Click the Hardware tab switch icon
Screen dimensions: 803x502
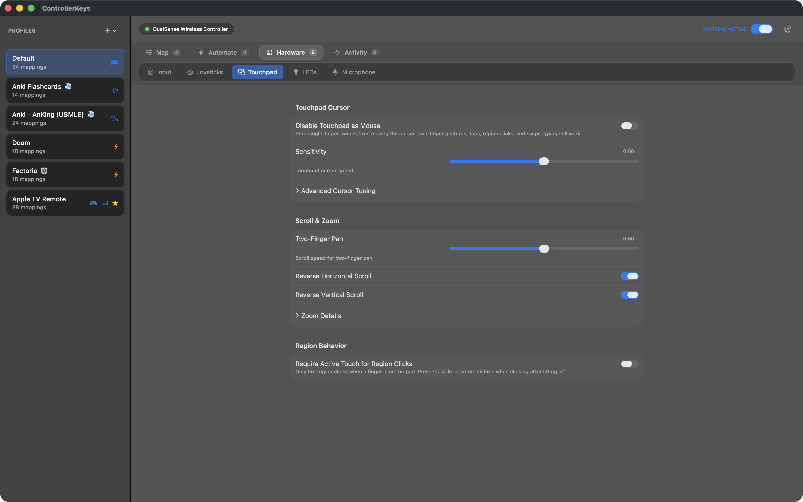tap(269, 52)
